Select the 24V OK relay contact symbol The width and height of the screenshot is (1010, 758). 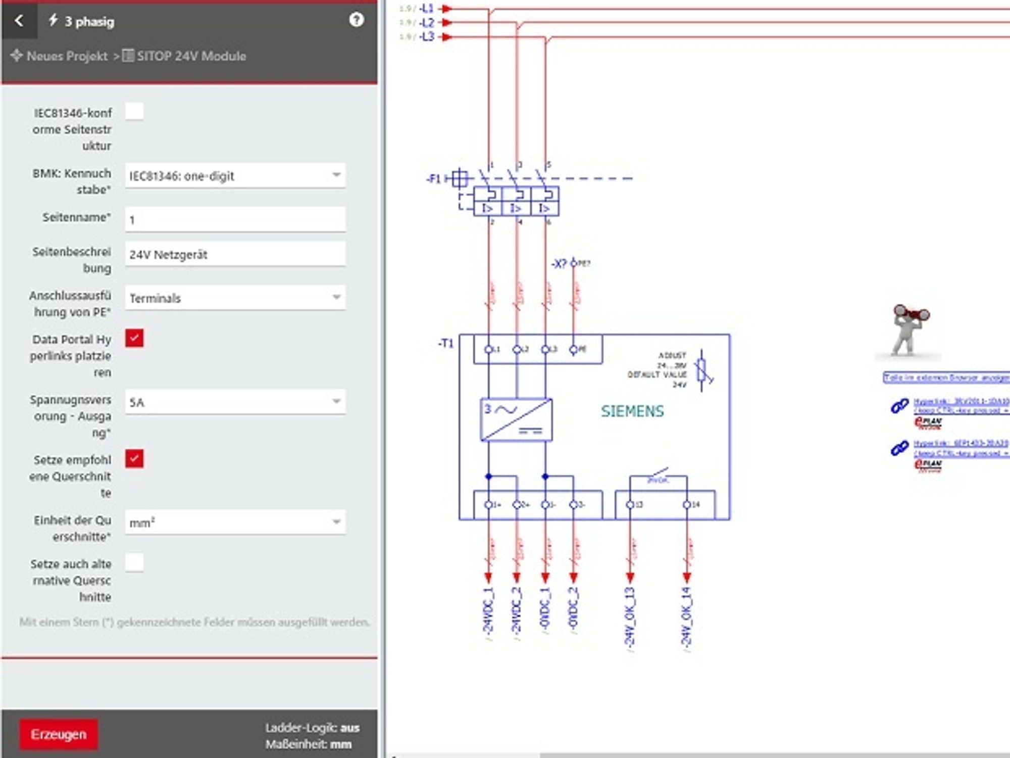(x=659, y=477)
